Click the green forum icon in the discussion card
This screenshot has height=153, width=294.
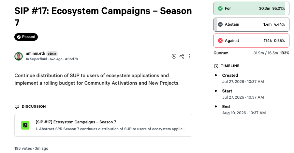coord(25,125)
